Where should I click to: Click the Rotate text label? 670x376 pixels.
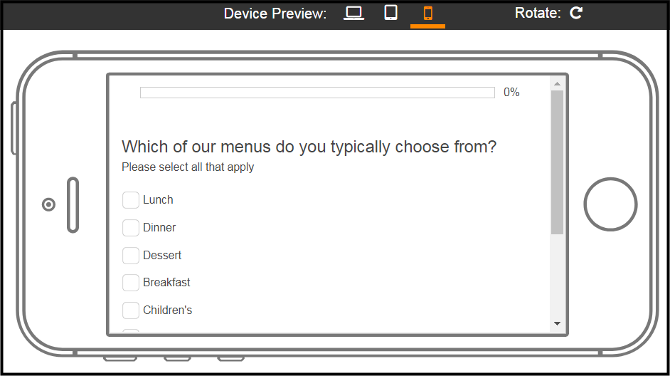(538, 13)
